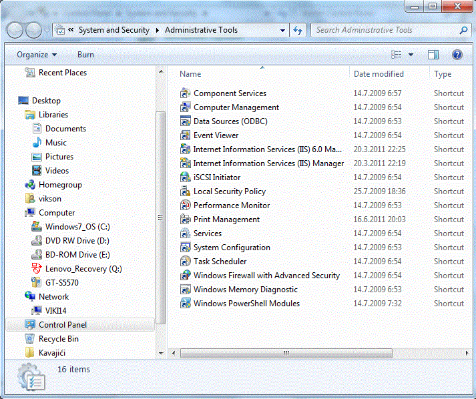476x399 pixels.
Task: Open the Organize dropdown menu
Action: pyautogui.click(x=37, y=55)
